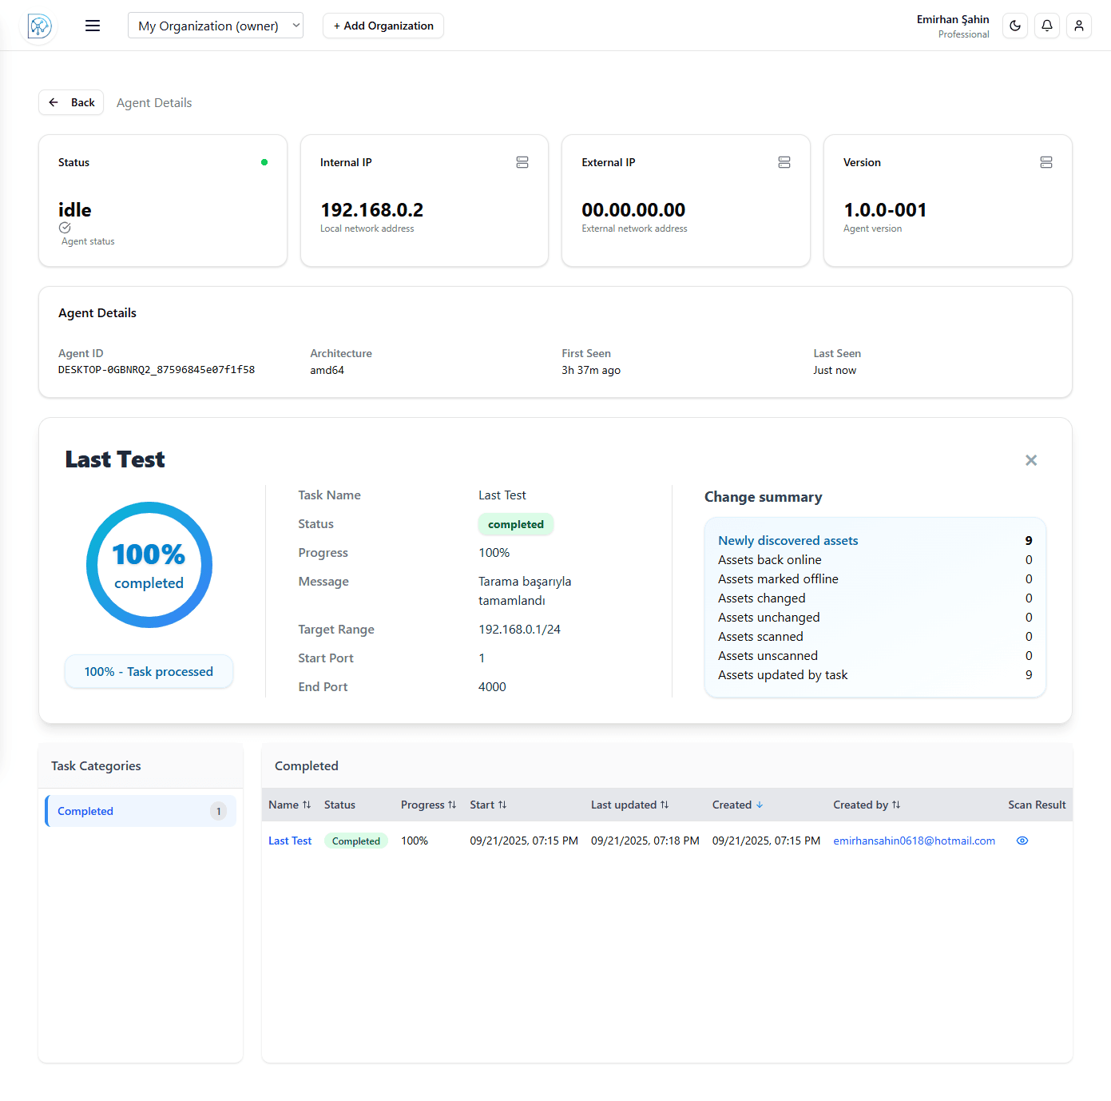
Task: Sort table by Last updated column
Action: coord(629,805)
